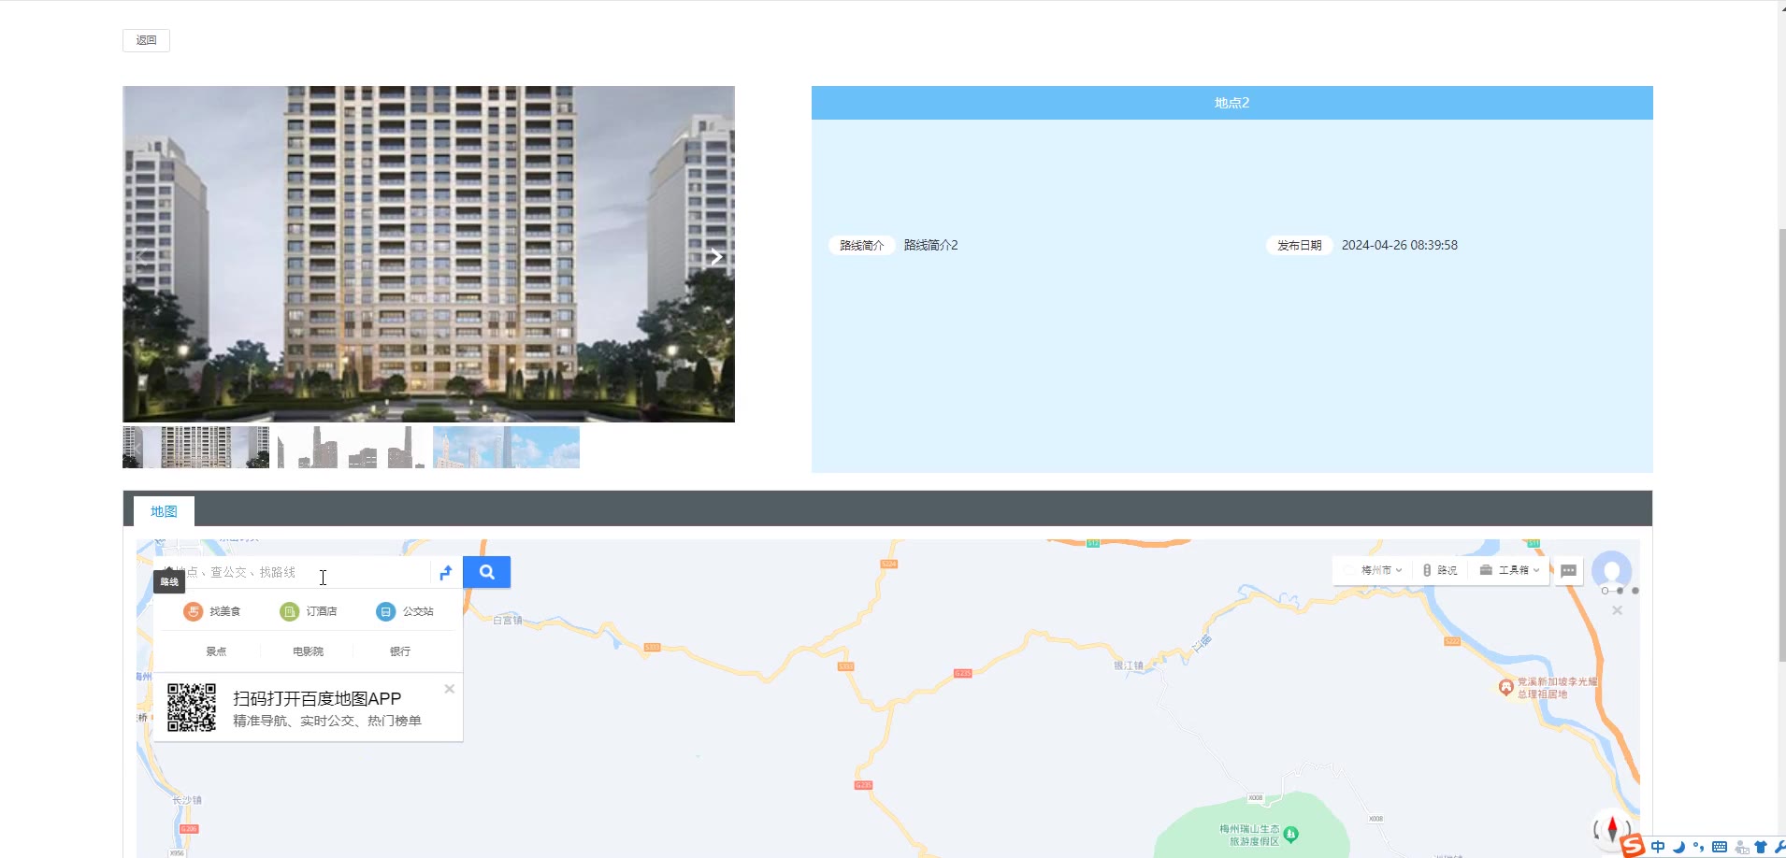Toggle the Sogou moon half-width icon
This screenshot has height=858, width=1786.
tap(1678, 847)
